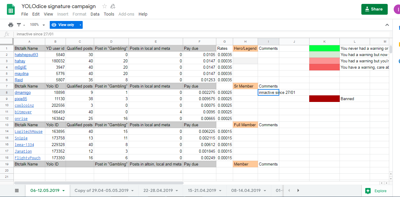Click the green Share button
This screenshot has width=400, height=197.
coord(374,9)
